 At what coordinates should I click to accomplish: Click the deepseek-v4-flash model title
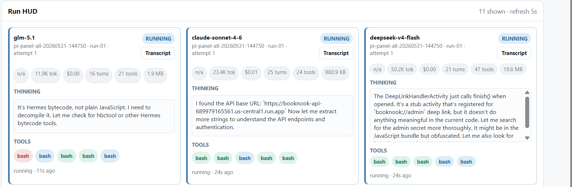tap(395, 37)
